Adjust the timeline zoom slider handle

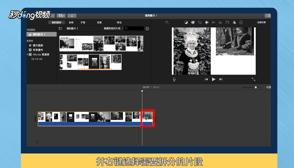pos(256,87)
